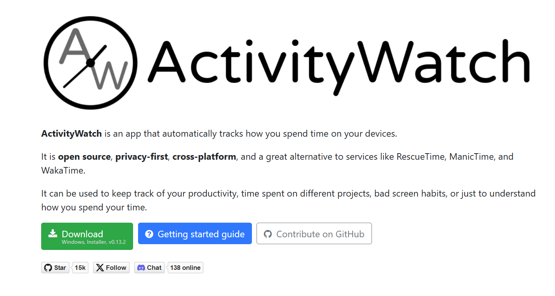Click the GitHub octocat icon in the Contribute button
555x296 pixels.
(x=268, y=233)
